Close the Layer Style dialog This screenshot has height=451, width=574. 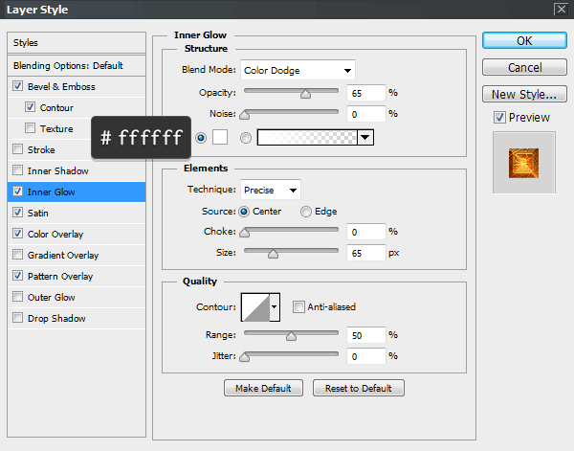click(559, 10)
